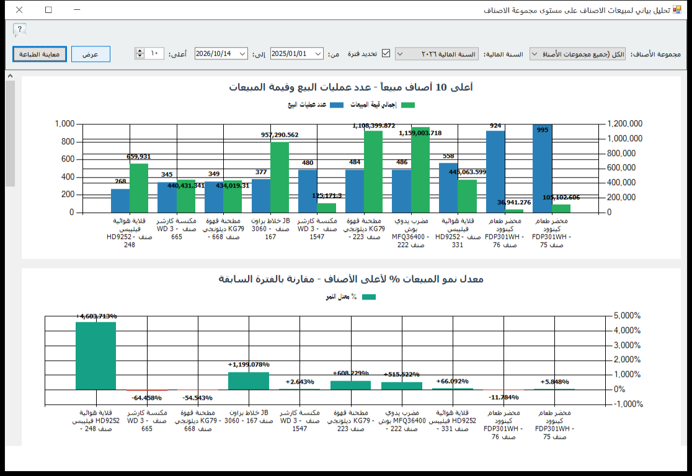The image size is (692, 476).
Task: Decrease the top count spinner value
Action: 140,56
